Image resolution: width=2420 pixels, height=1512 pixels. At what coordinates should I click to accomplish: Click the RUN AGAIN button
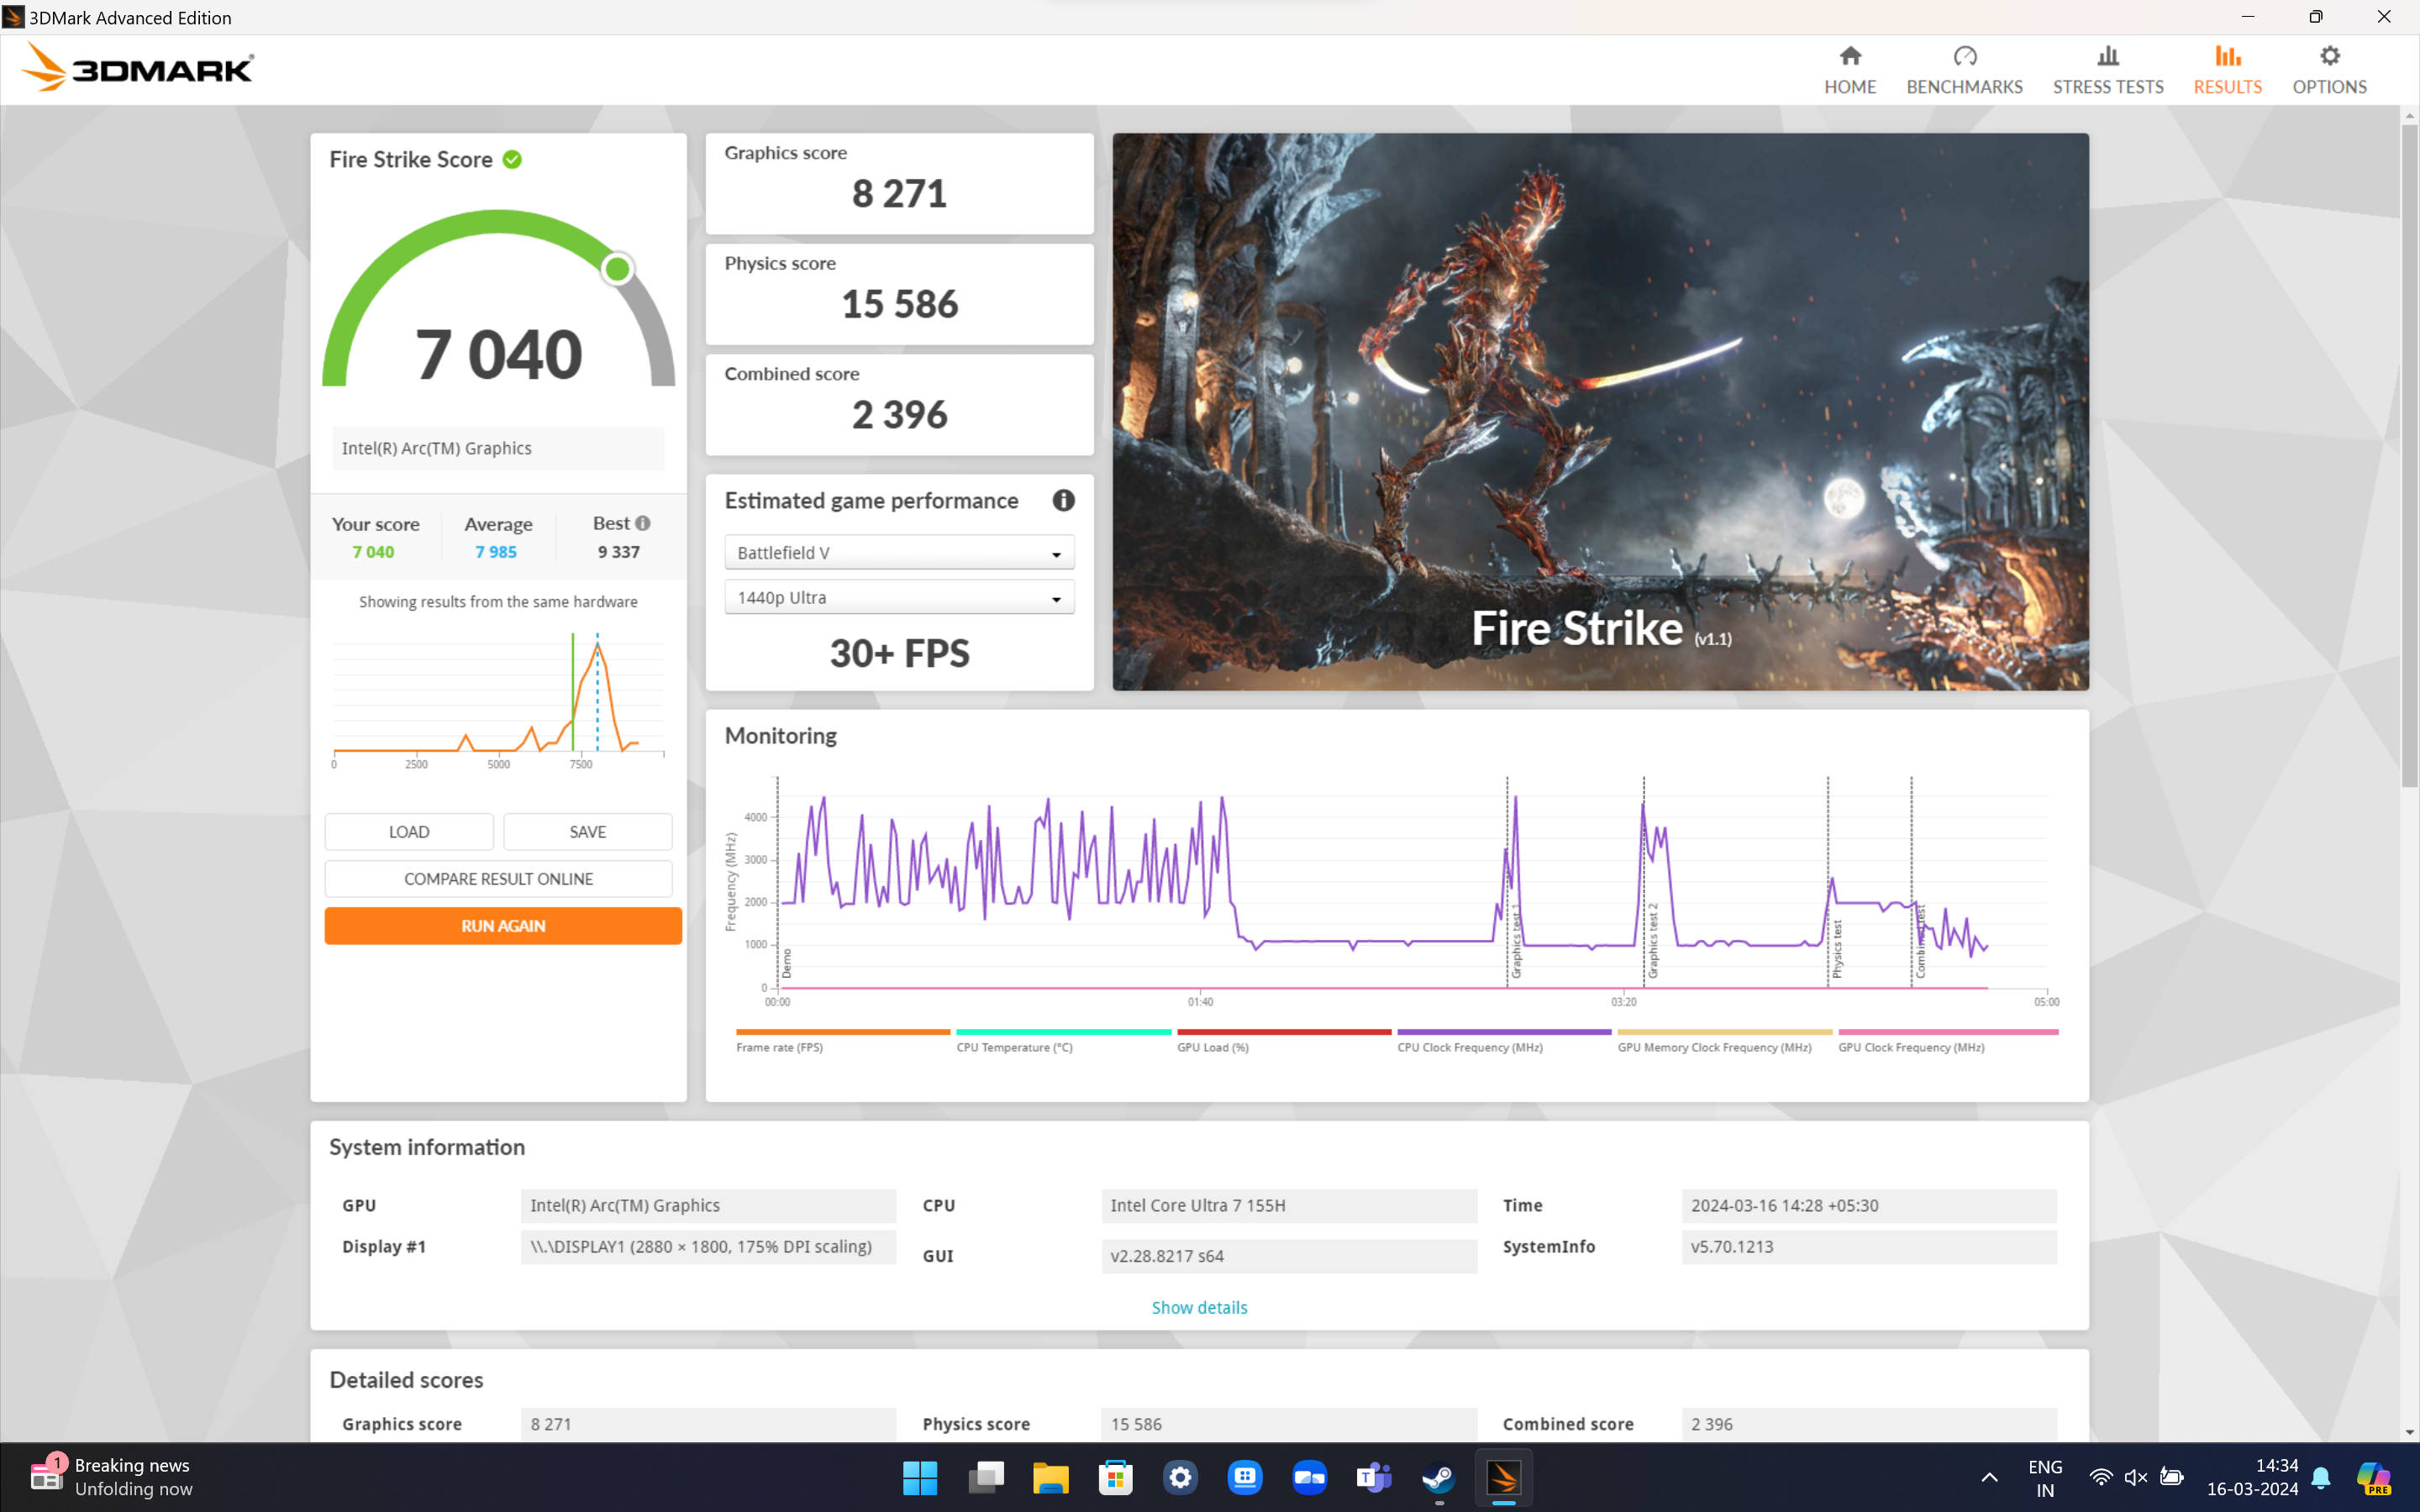(503, 926)
